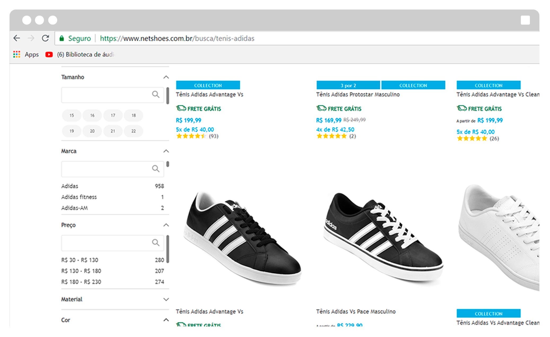Click the 4x de R$ 42,50 installment text

(x=335, y=130)
